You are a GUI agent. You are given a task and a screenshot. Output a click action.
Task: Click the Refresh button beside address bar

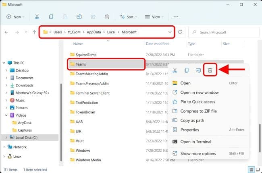click(180, 32)
